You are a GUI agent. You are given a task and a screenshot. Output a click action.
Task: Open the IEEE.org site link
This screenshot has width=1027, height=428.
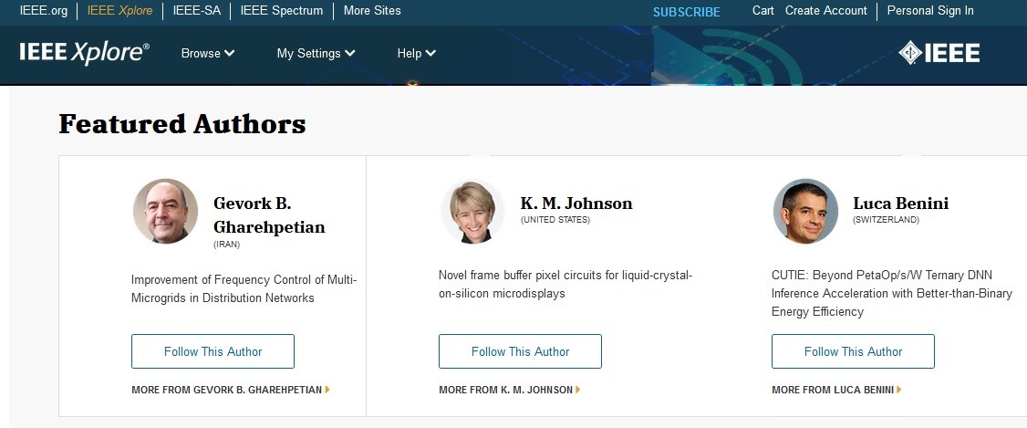pyautogui.click(x=45, y=11)
